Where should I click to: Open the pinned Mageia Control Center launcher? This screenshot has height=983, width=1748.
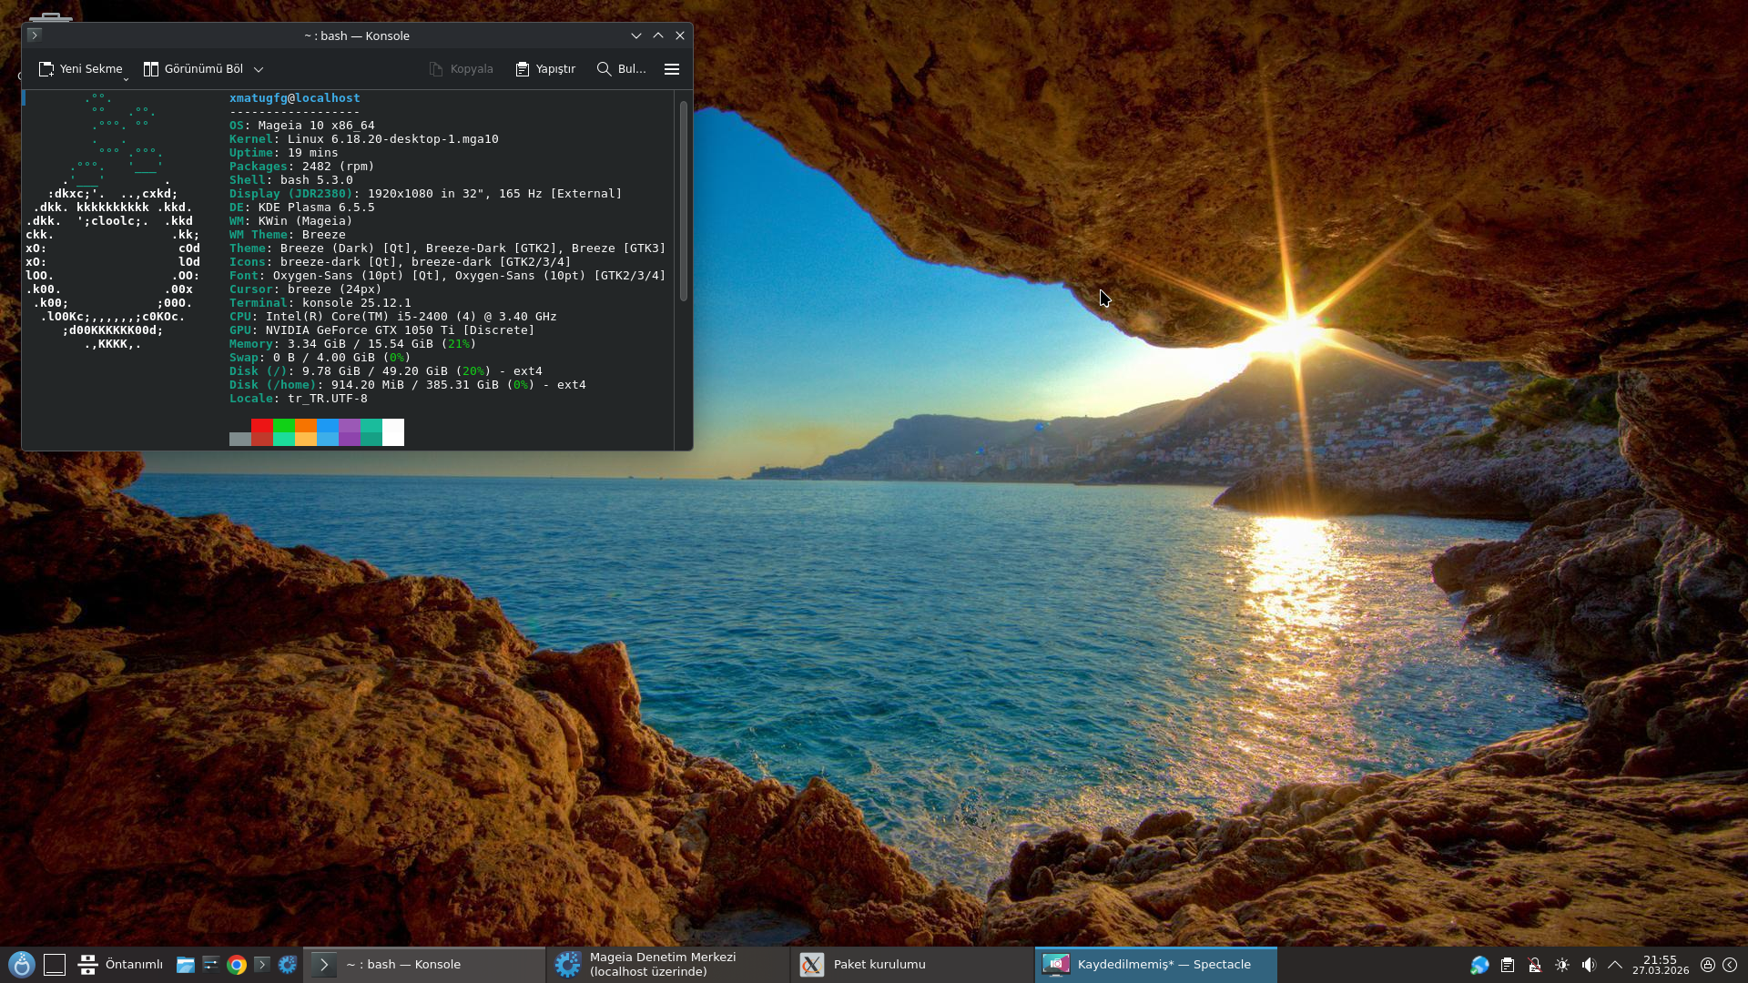click(x=288, y=965)
